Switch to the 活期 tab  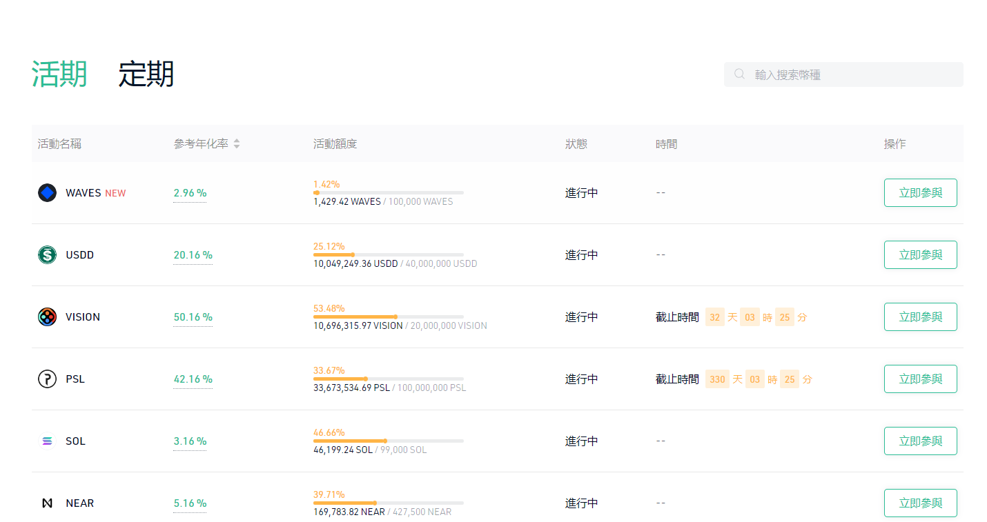click(59, 74)
